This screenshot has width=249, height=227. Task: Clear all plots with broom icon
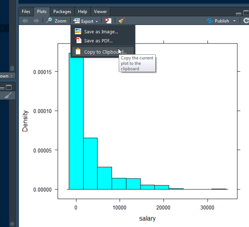pos(122,21)
